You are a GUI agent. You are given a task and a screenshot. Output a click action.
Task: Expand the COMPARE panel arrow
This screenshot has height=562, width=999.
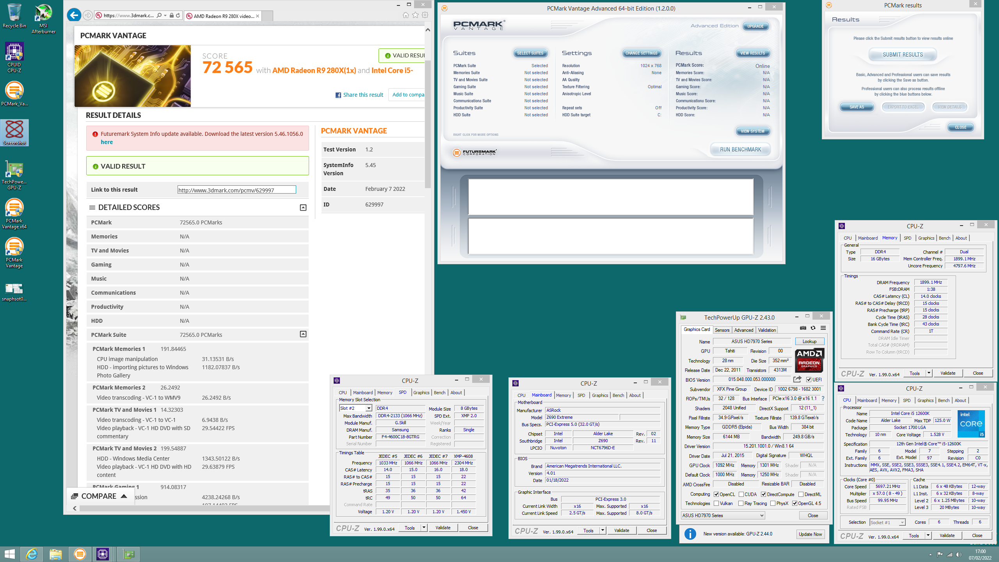(x=124, y=496)
